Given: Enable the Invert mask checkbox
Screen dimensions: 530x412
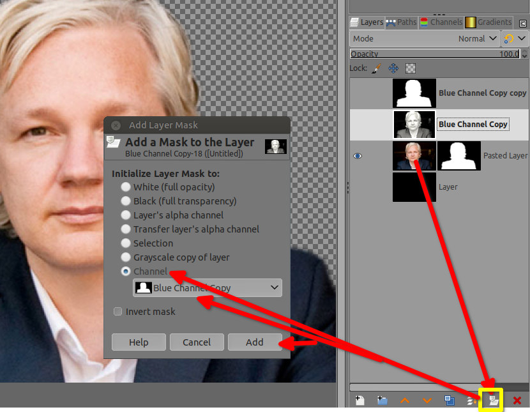Looking at the screenshot, I should 117,311.
